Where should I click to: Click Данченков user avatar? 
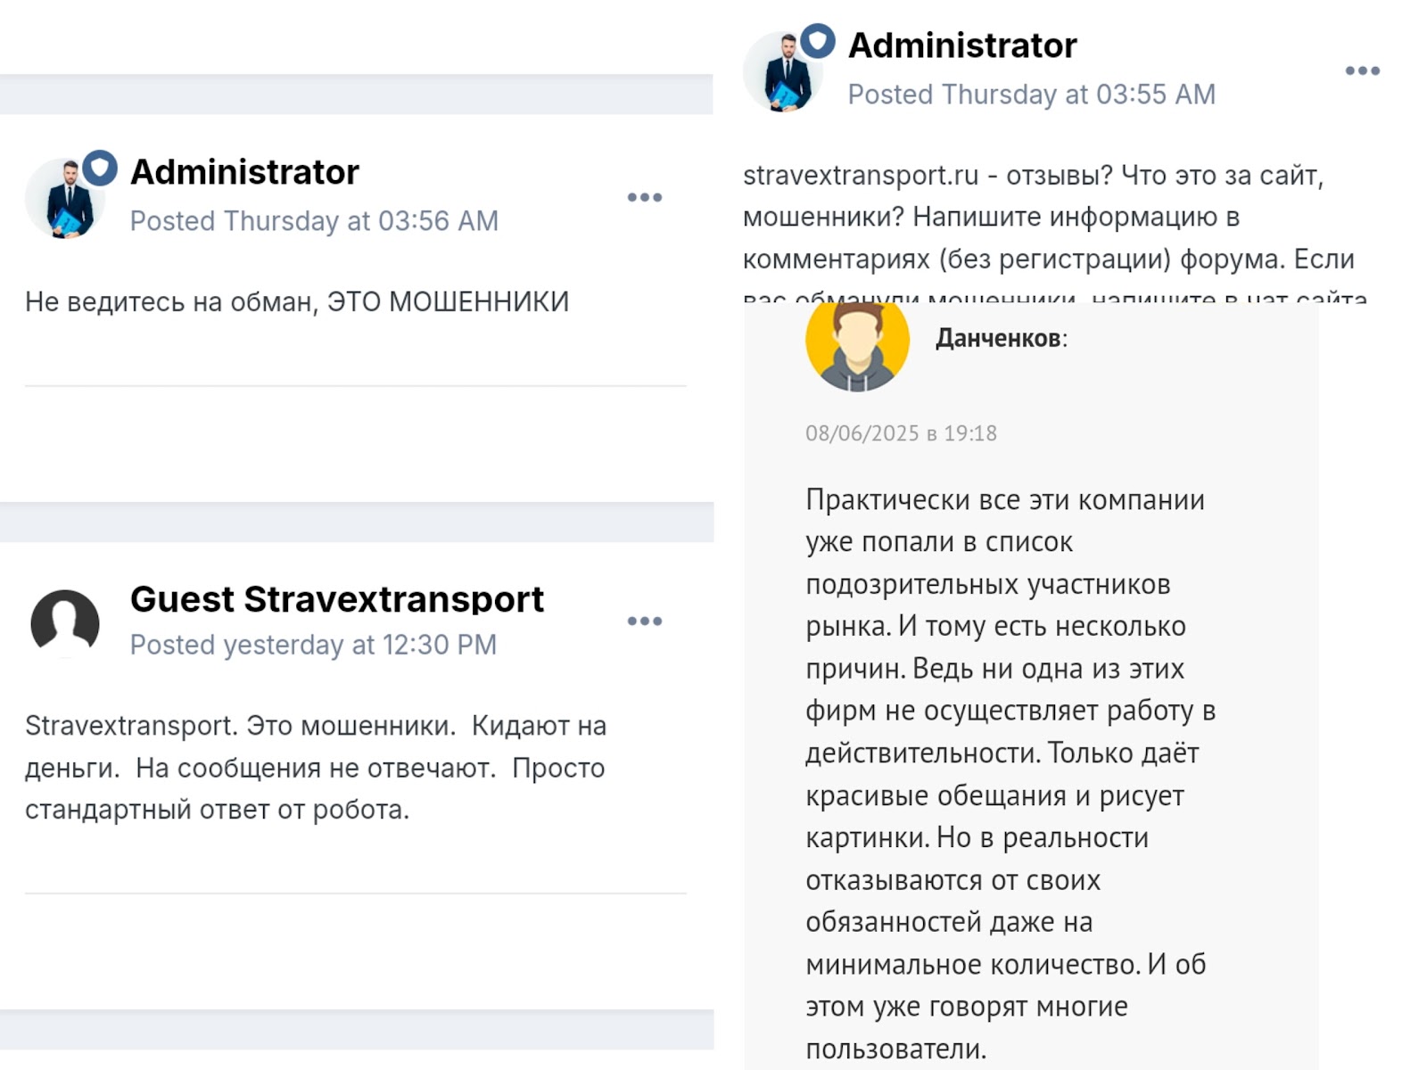coord(857,346)
